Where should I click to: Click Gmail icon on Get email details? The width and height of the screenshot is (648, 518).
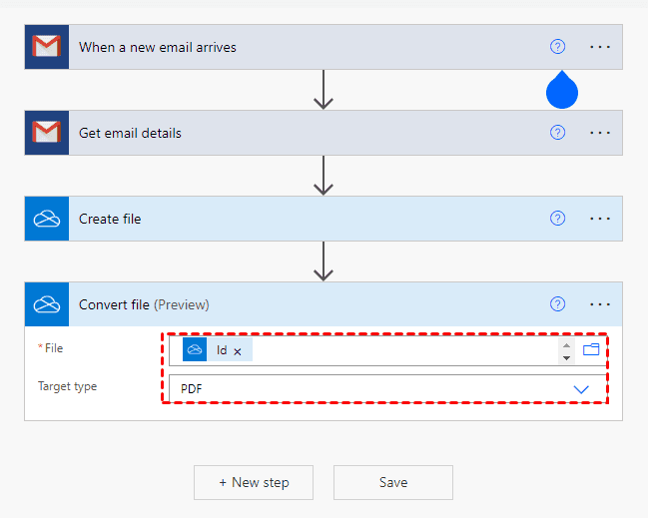[46, 133]
